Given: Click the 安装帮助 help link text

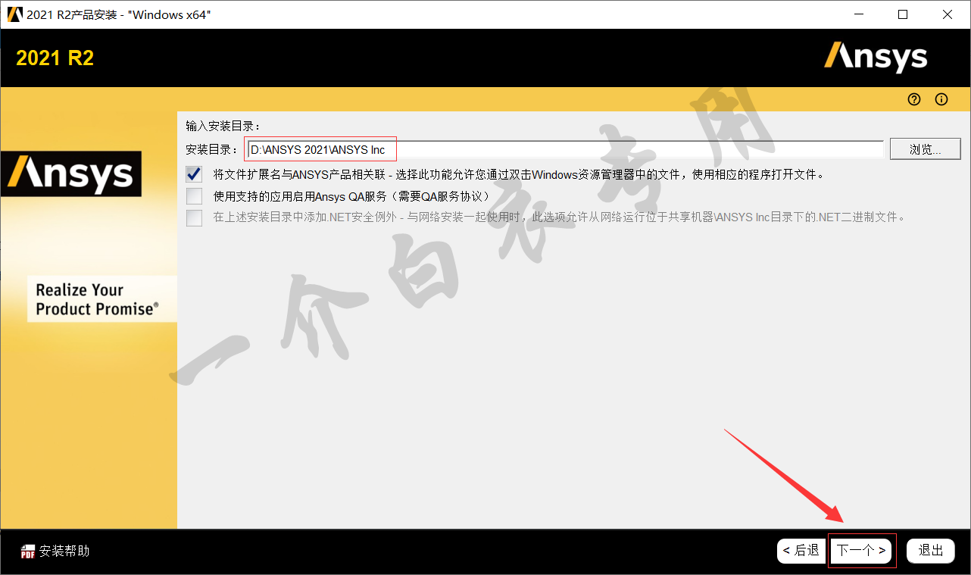Looking at the screenshot, I should (64, 552).
